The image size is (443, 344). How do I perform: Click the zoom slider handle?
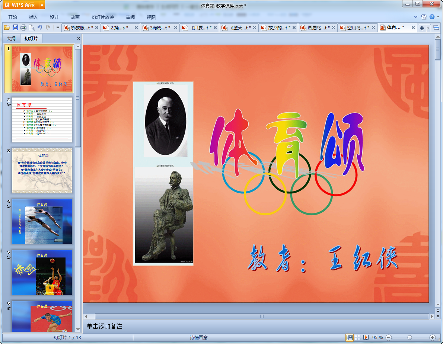click(x=409, y=338)
